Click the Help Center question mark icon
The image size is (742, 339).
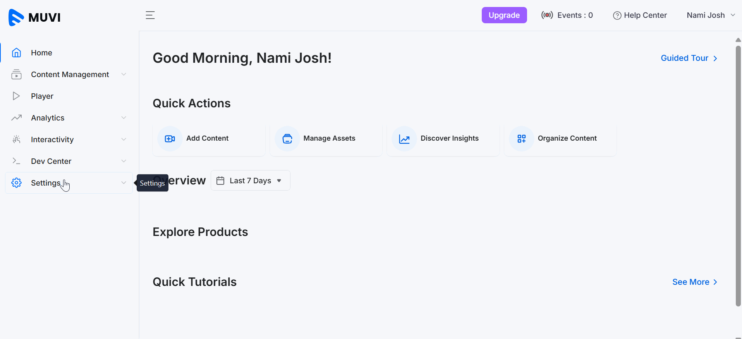617,15
